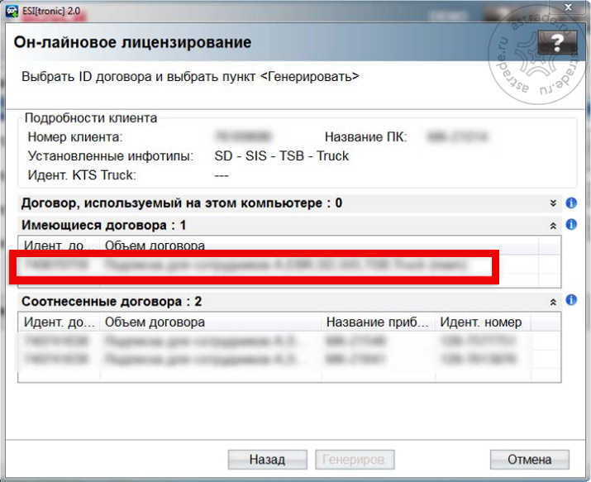Image resolution: width=591 pixels, height=482 pixels.
Task: Click 'SD - SIS - TSB - Truck' infotypes value
Action: [x=282, y=155]
